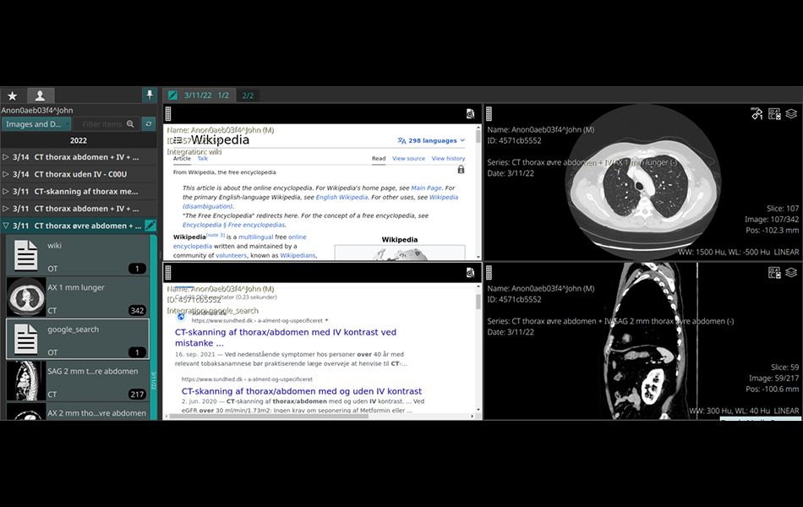Click the overlay settings icon in axial viewport
The height and width of the screenshot is (507, 803).
coord(774,114)
